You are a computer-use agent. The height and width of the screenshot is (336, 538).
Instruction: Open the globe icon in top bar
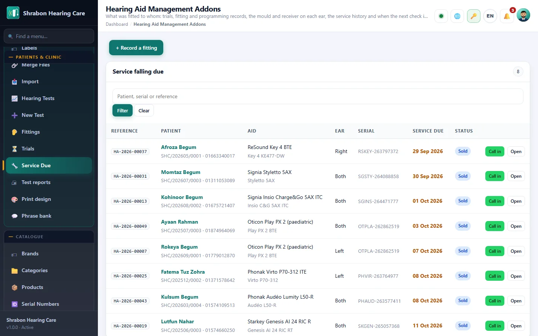457,16
